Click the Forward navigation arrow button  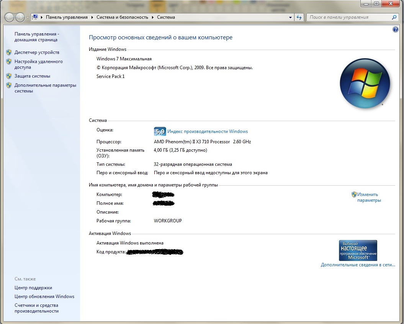click(20, 17)
